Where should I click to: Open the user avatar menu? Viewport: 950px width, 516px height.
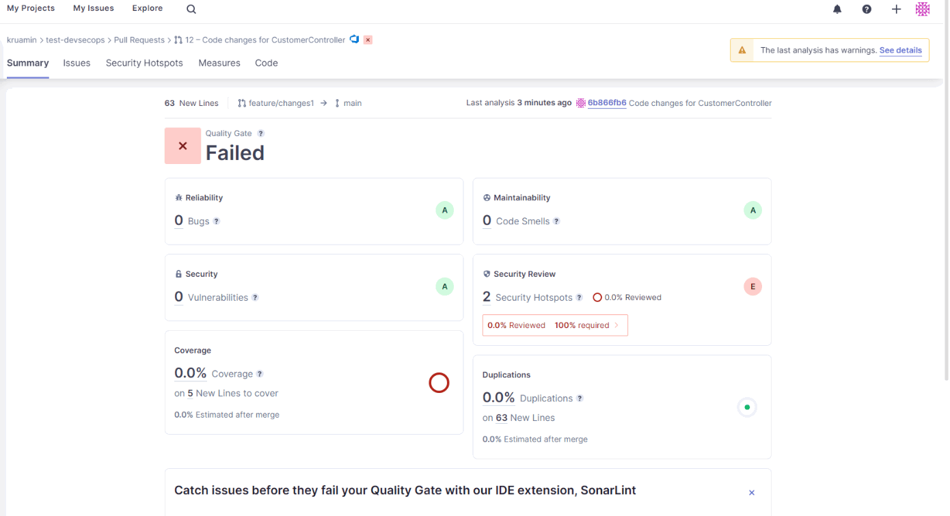[923, 9]
